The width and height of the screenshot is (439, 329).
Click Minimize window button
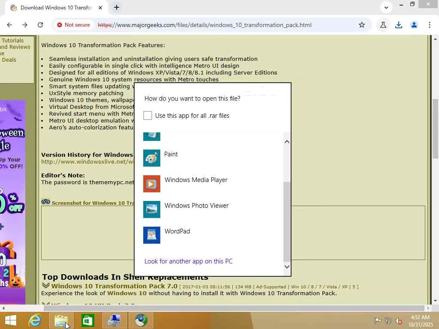401,4
